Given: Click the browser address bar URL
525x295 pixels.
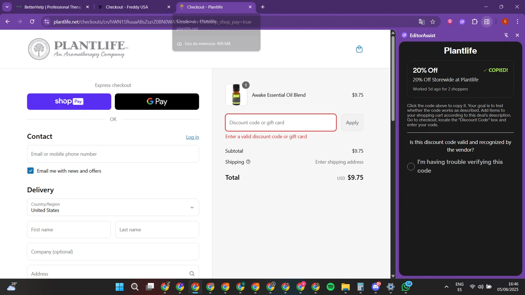Looking at the screenshot, I should coord(153,22).
